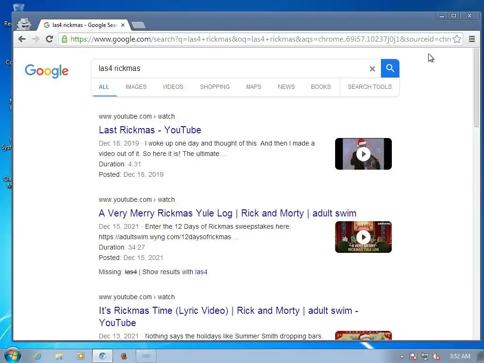Play the Last Rickmas video thumbnail
This screenshot has height=363, width=484.
coord(363,154)
